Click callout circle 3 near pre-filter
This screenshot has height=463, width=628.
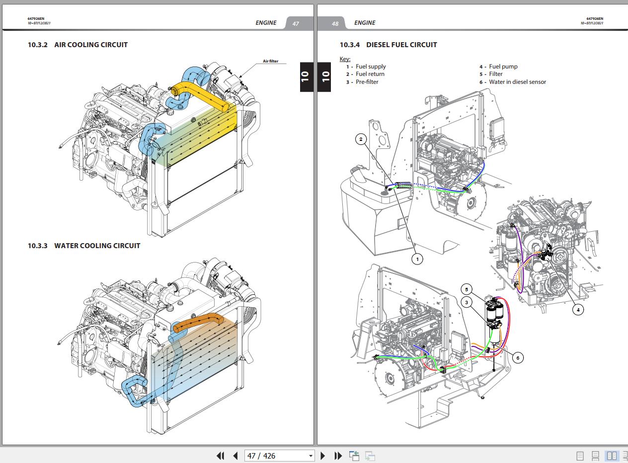466,302
